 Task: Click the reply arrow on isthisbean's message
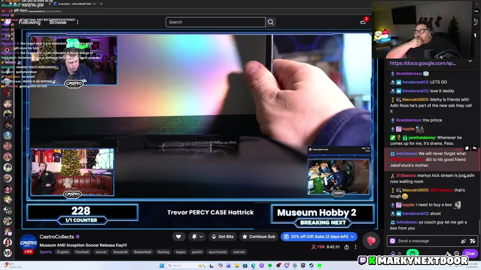pyautogui.click(x=475, y=148)
